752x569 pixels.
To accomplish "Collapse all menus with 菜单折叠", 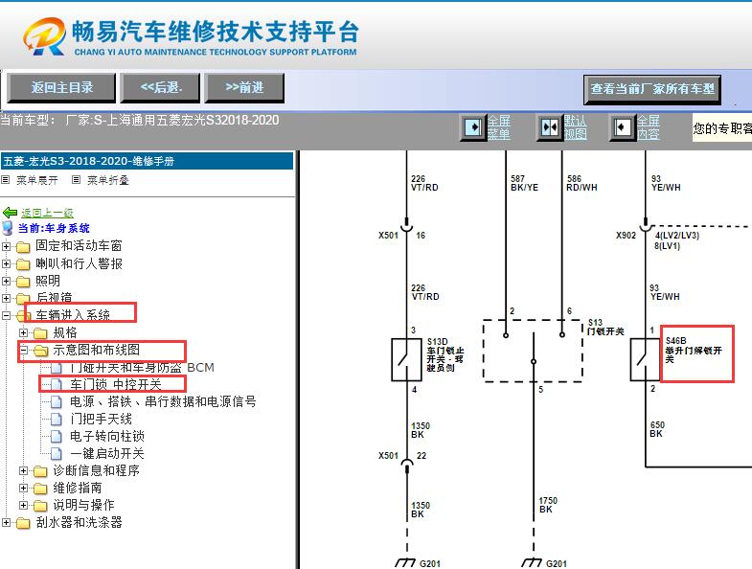I will [108, 180].
